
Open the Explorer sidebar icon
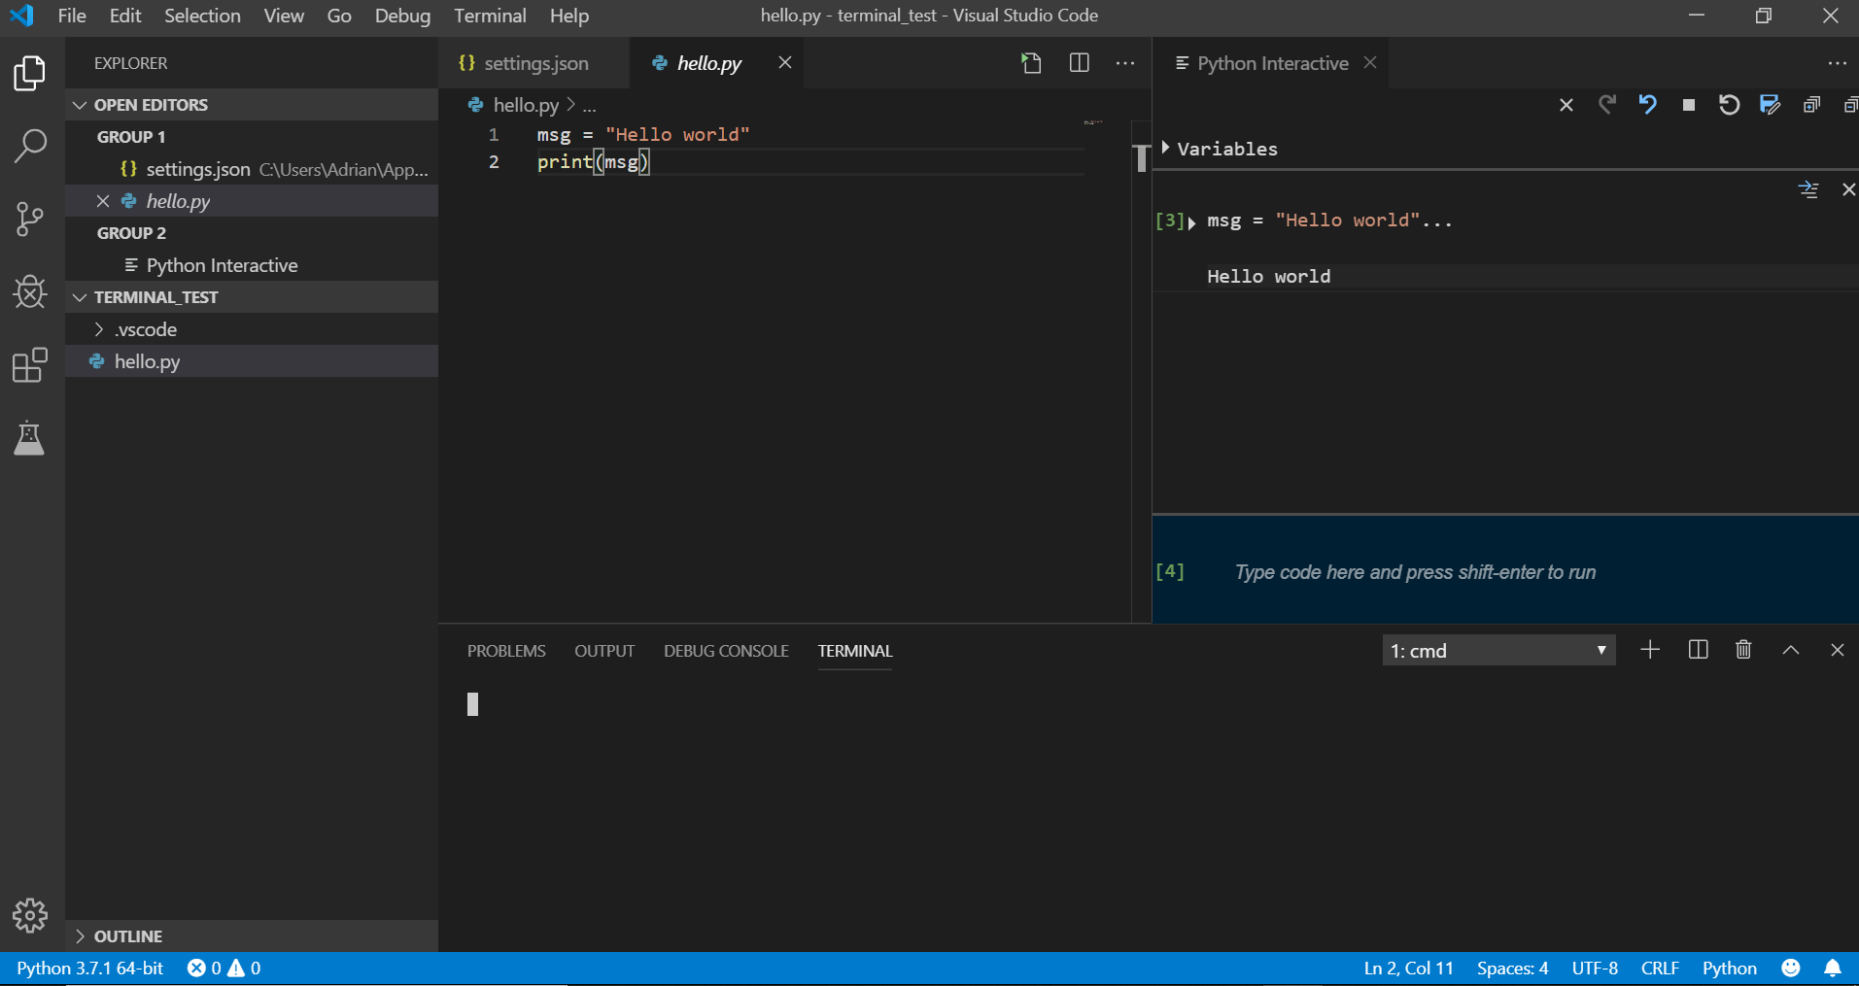tap(30, 73)
